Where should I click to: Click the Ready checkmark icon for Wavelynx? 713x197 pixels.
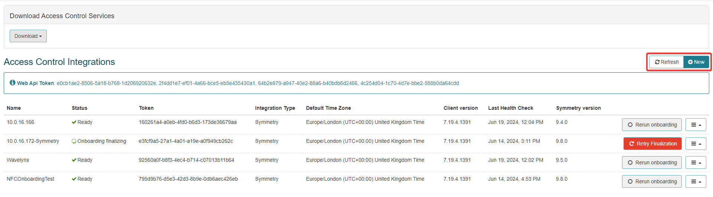[x=74, y=160]
